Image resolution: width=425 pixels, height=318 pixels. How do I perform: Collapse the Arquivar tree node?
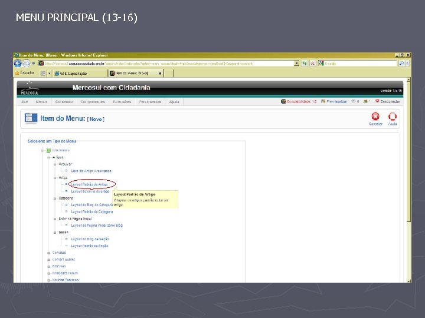click(55, 164)
